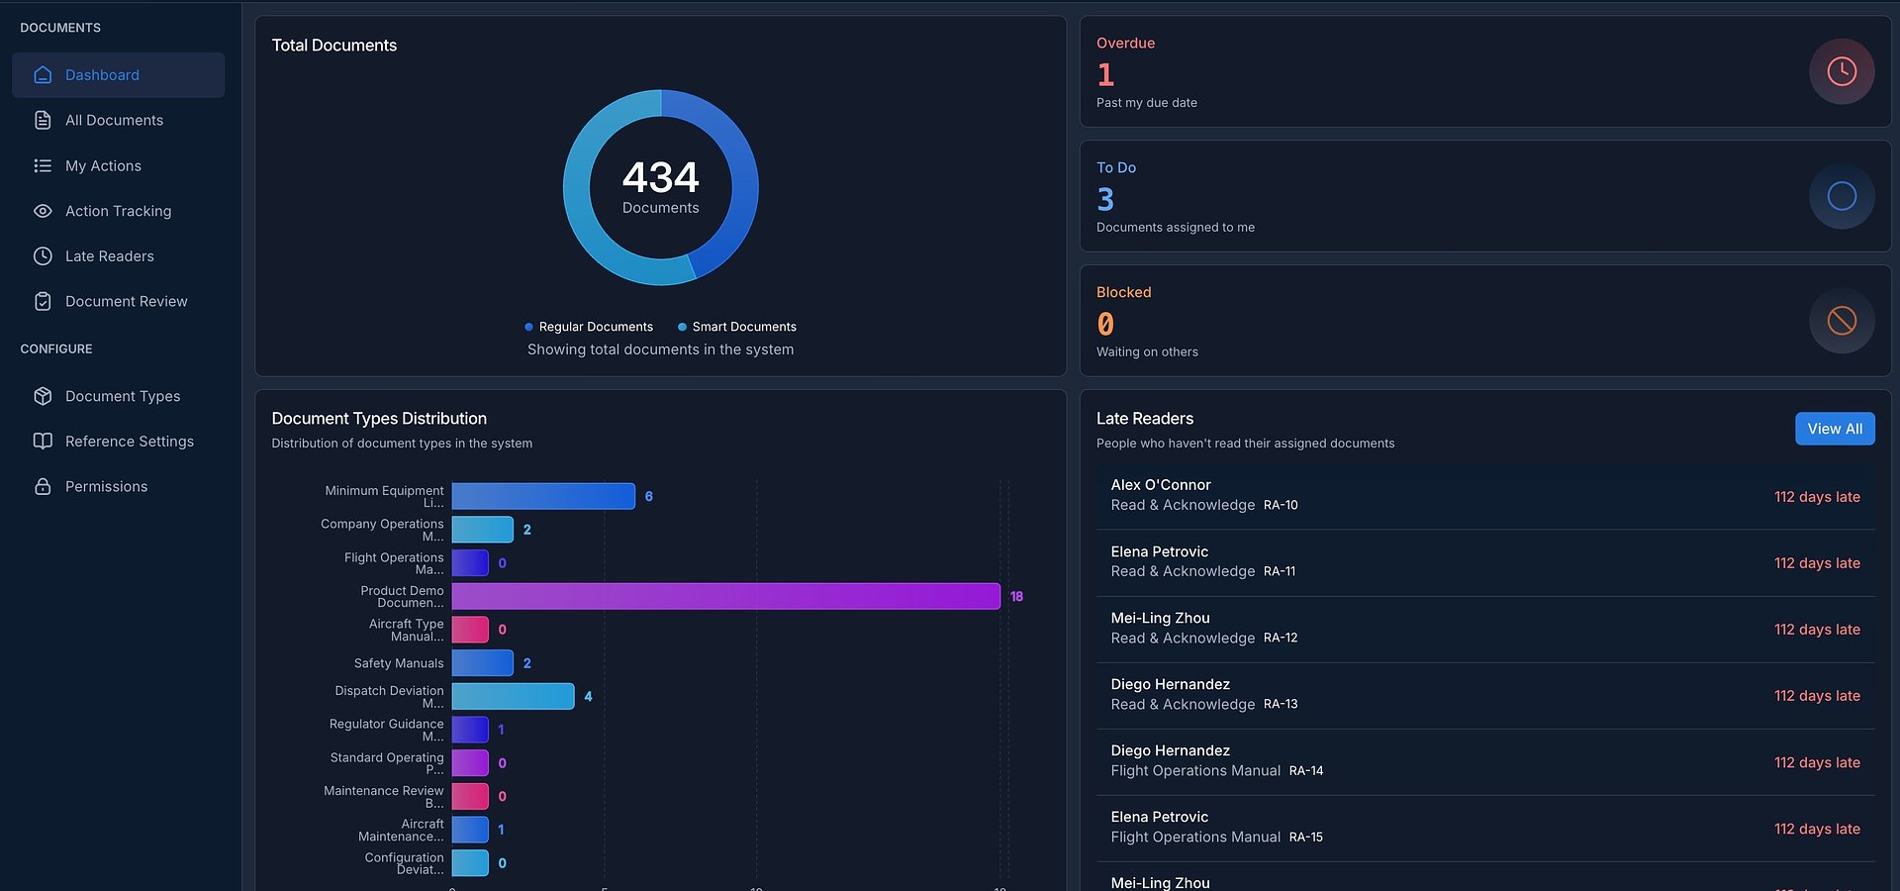
Task: Select the Dashboard home icon
Action: pyautogui.click(x=42, y=74)
